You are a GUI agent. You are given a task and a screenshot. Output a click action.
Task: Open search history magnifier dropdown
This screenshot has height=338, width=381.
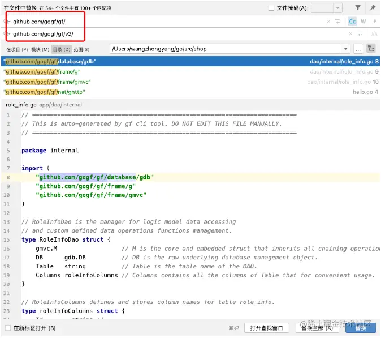coord(7,22)
